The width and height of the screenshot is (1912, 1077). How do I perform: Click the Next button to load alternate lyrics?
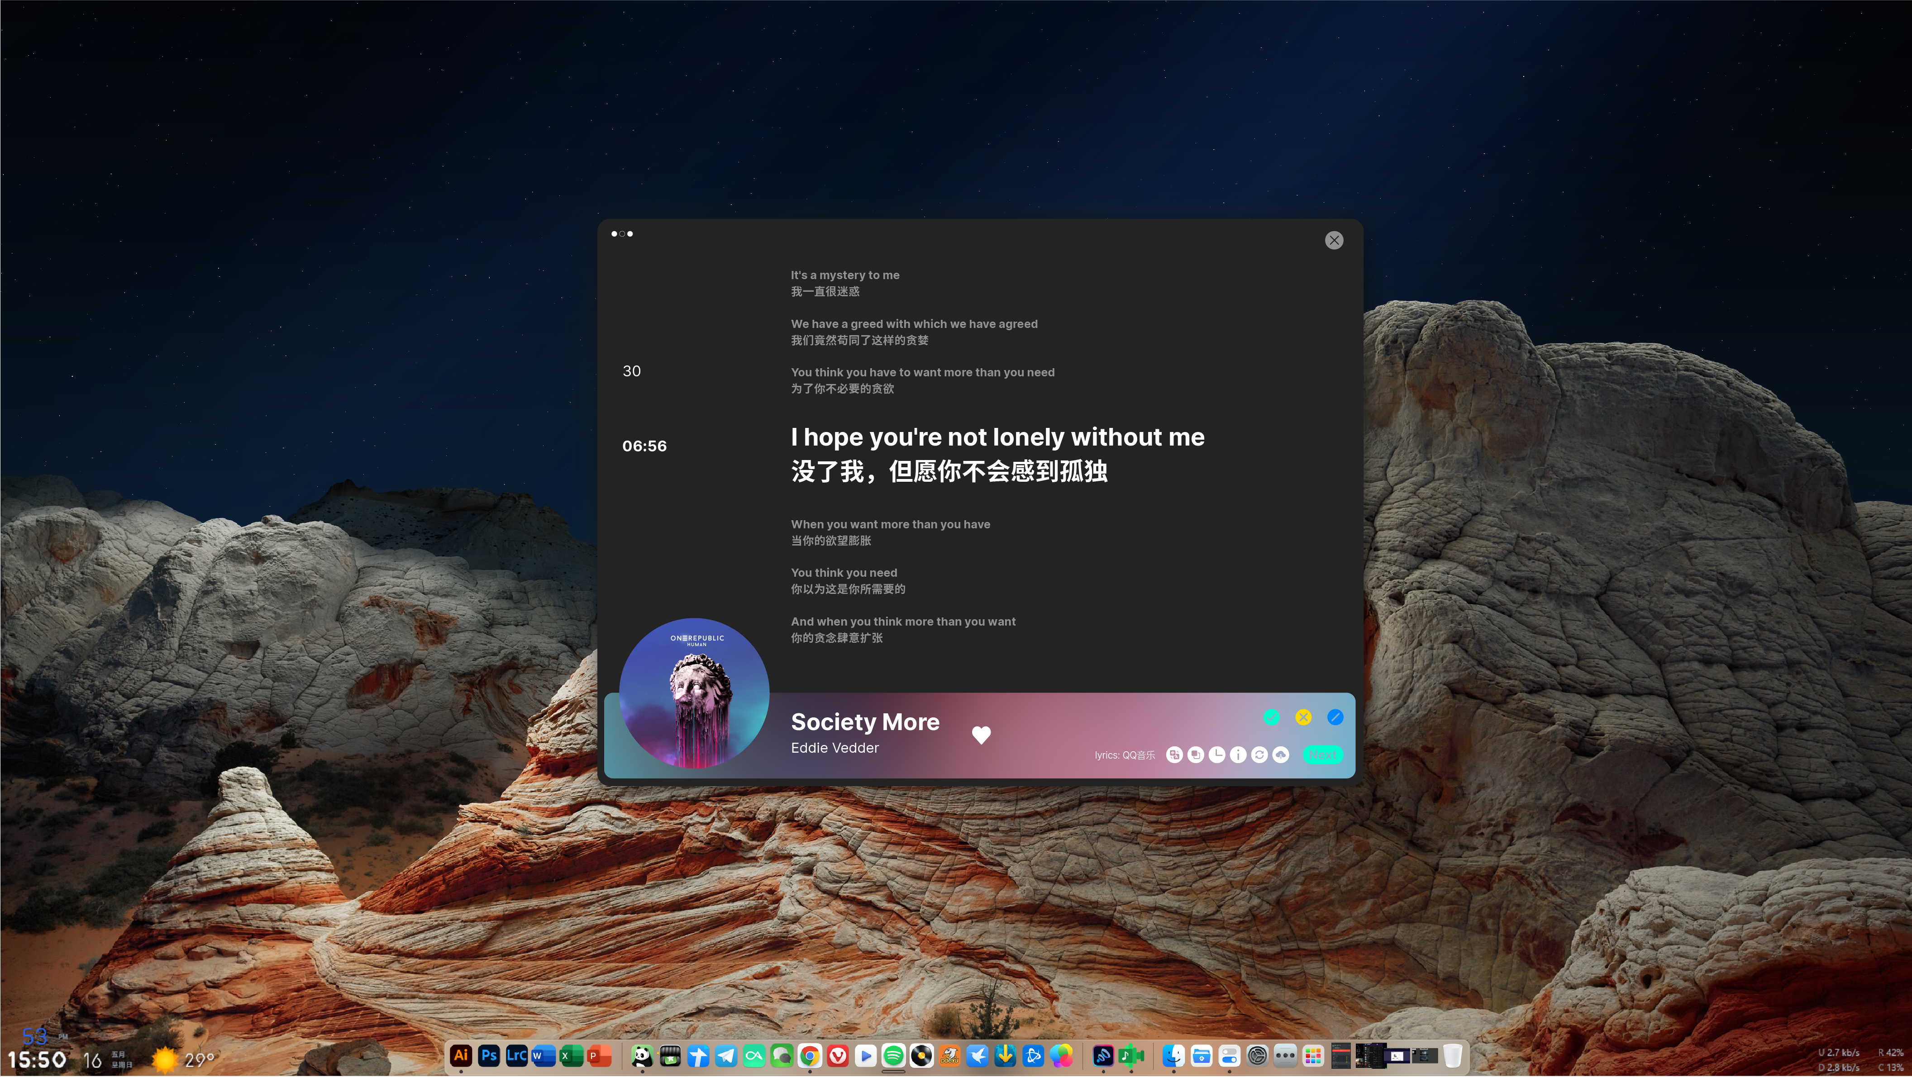click(x=1323, y=755)
